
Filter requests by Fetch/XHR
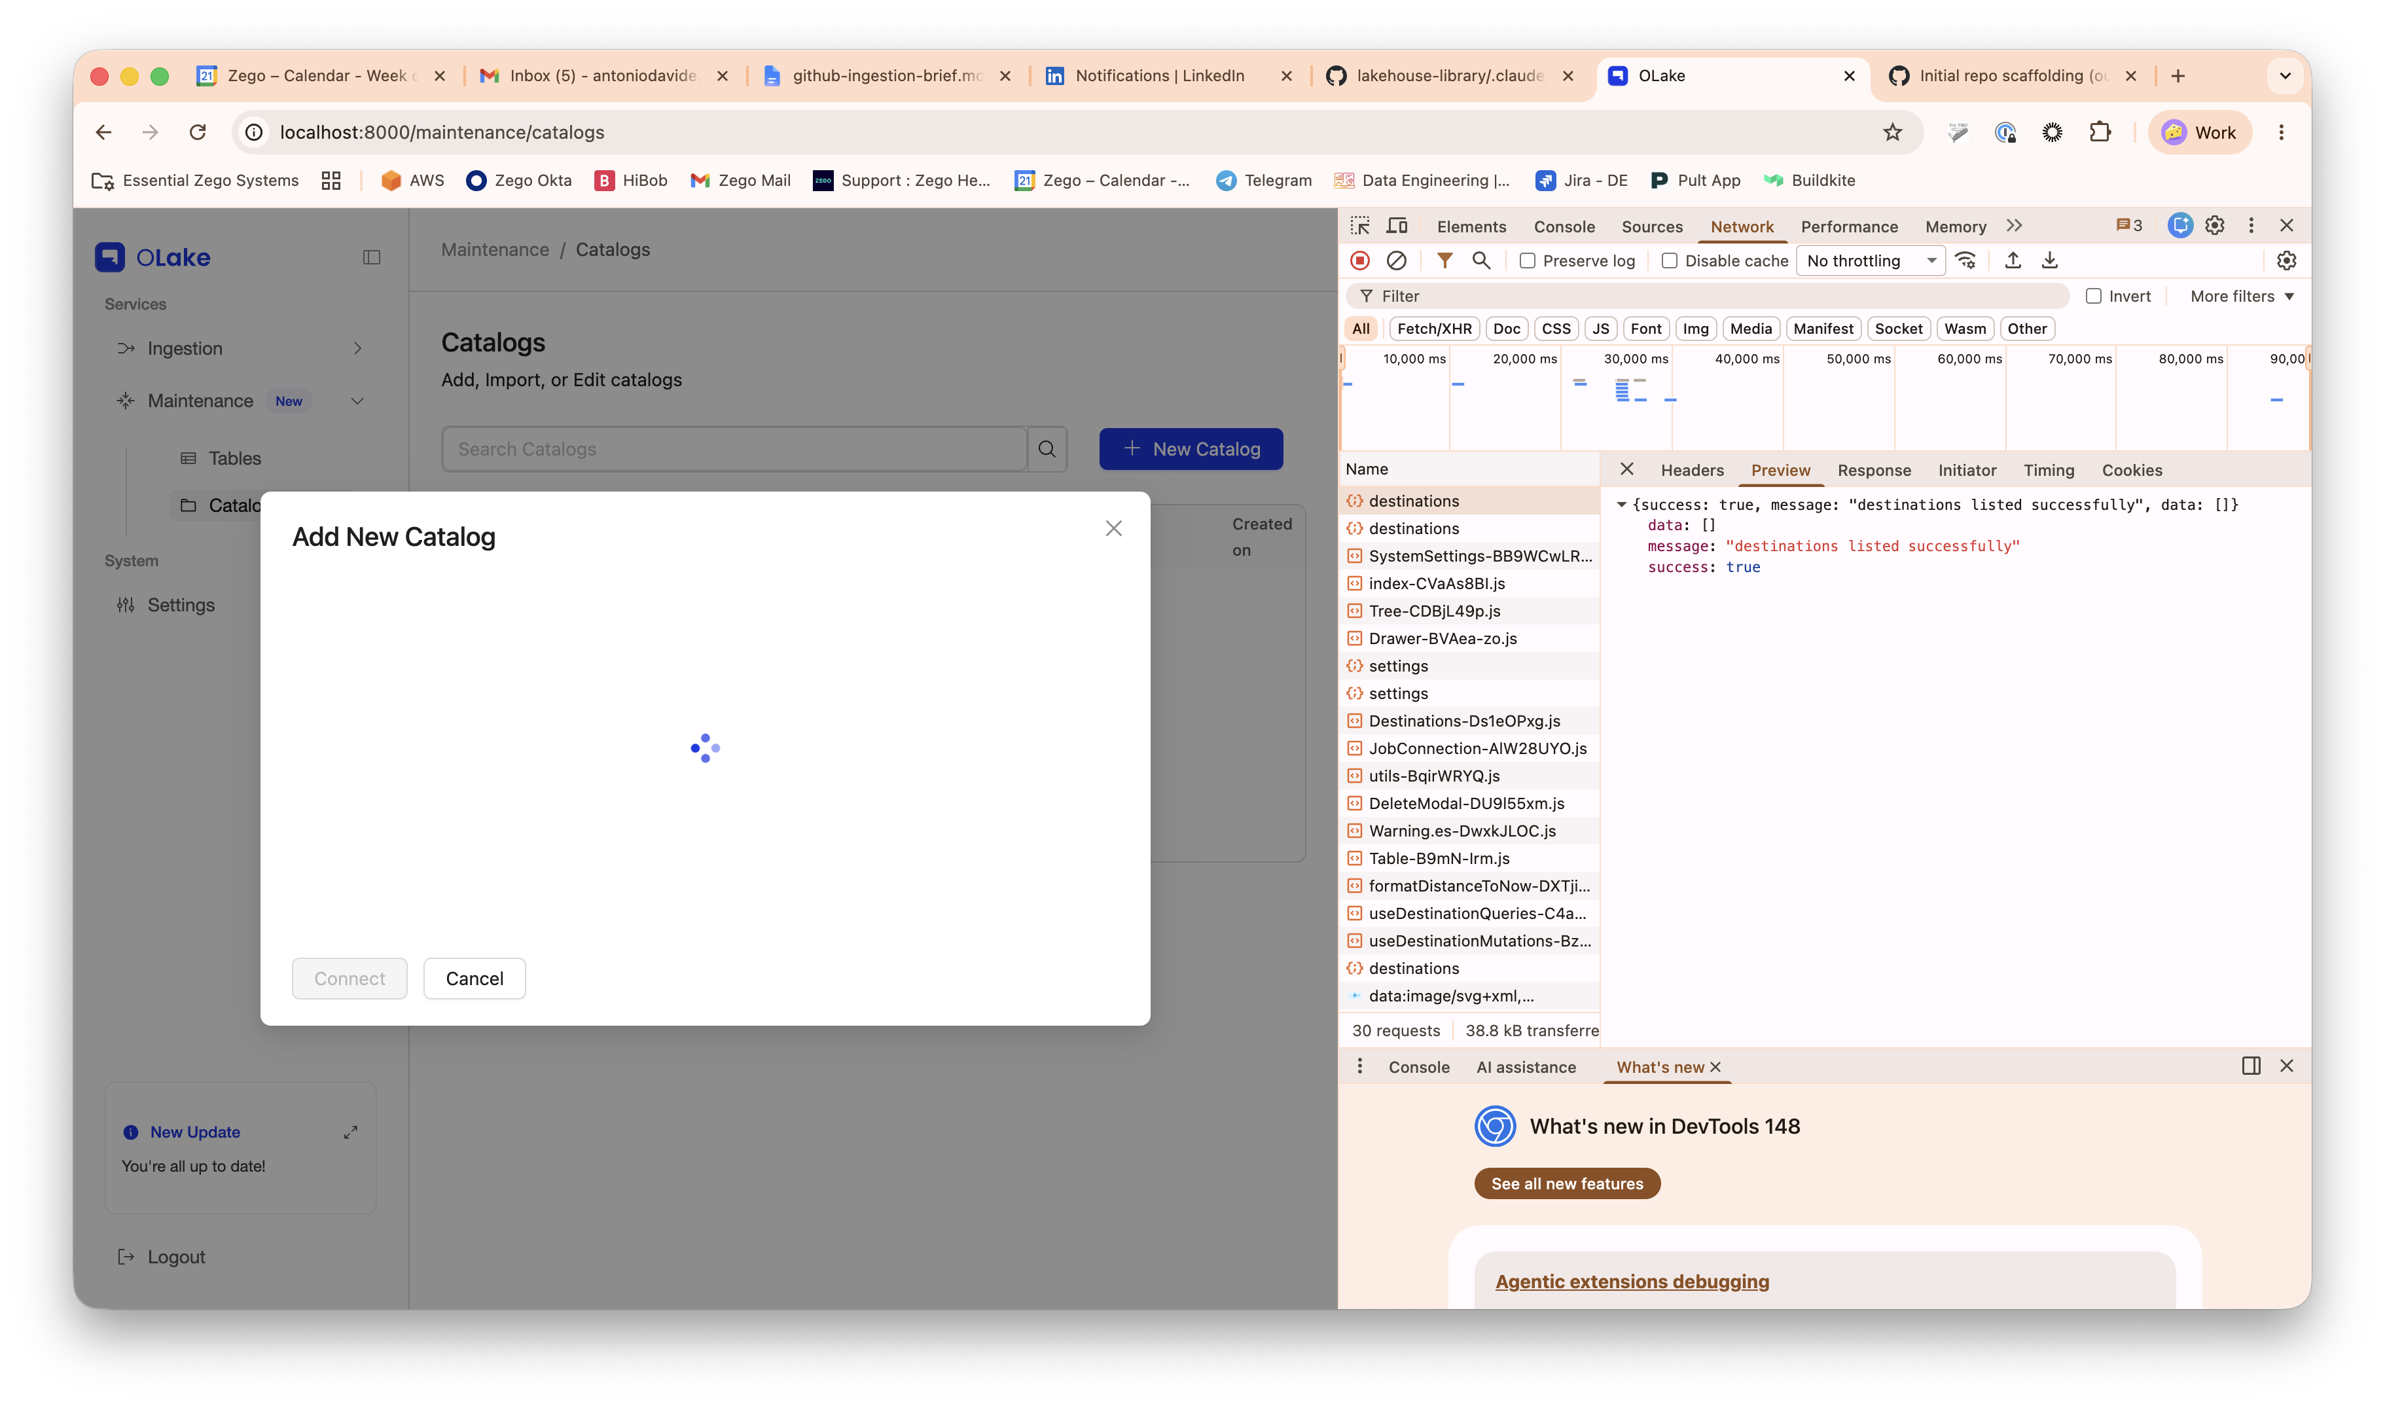(1434, 329)
